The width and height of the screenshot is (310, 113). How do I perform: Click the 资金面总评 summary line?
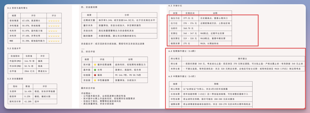(x=113, y=44)
